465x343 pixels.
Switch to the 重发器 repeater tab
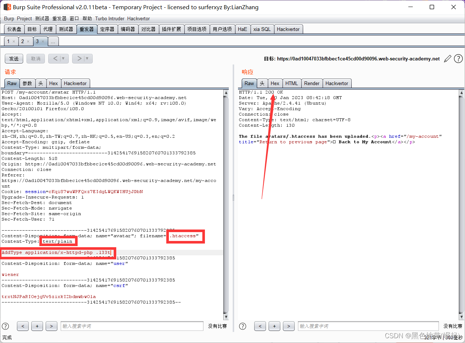click(x=86, y=29)
